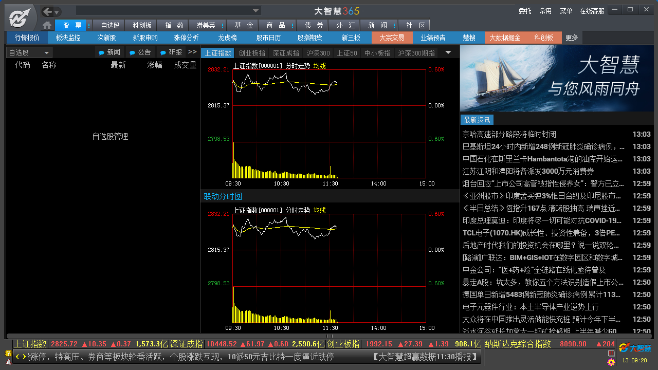Click the 委托 menu at top right

tap(525, 11)
